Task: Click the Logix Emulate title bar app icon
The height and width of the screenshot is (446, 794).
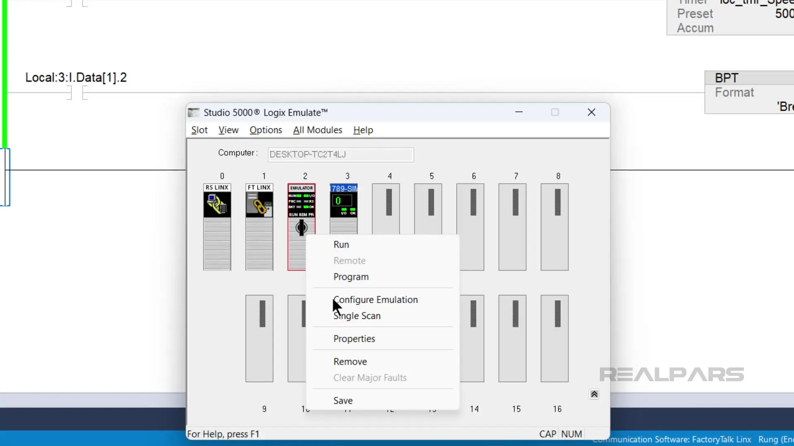Action: [x=194, y=112]
